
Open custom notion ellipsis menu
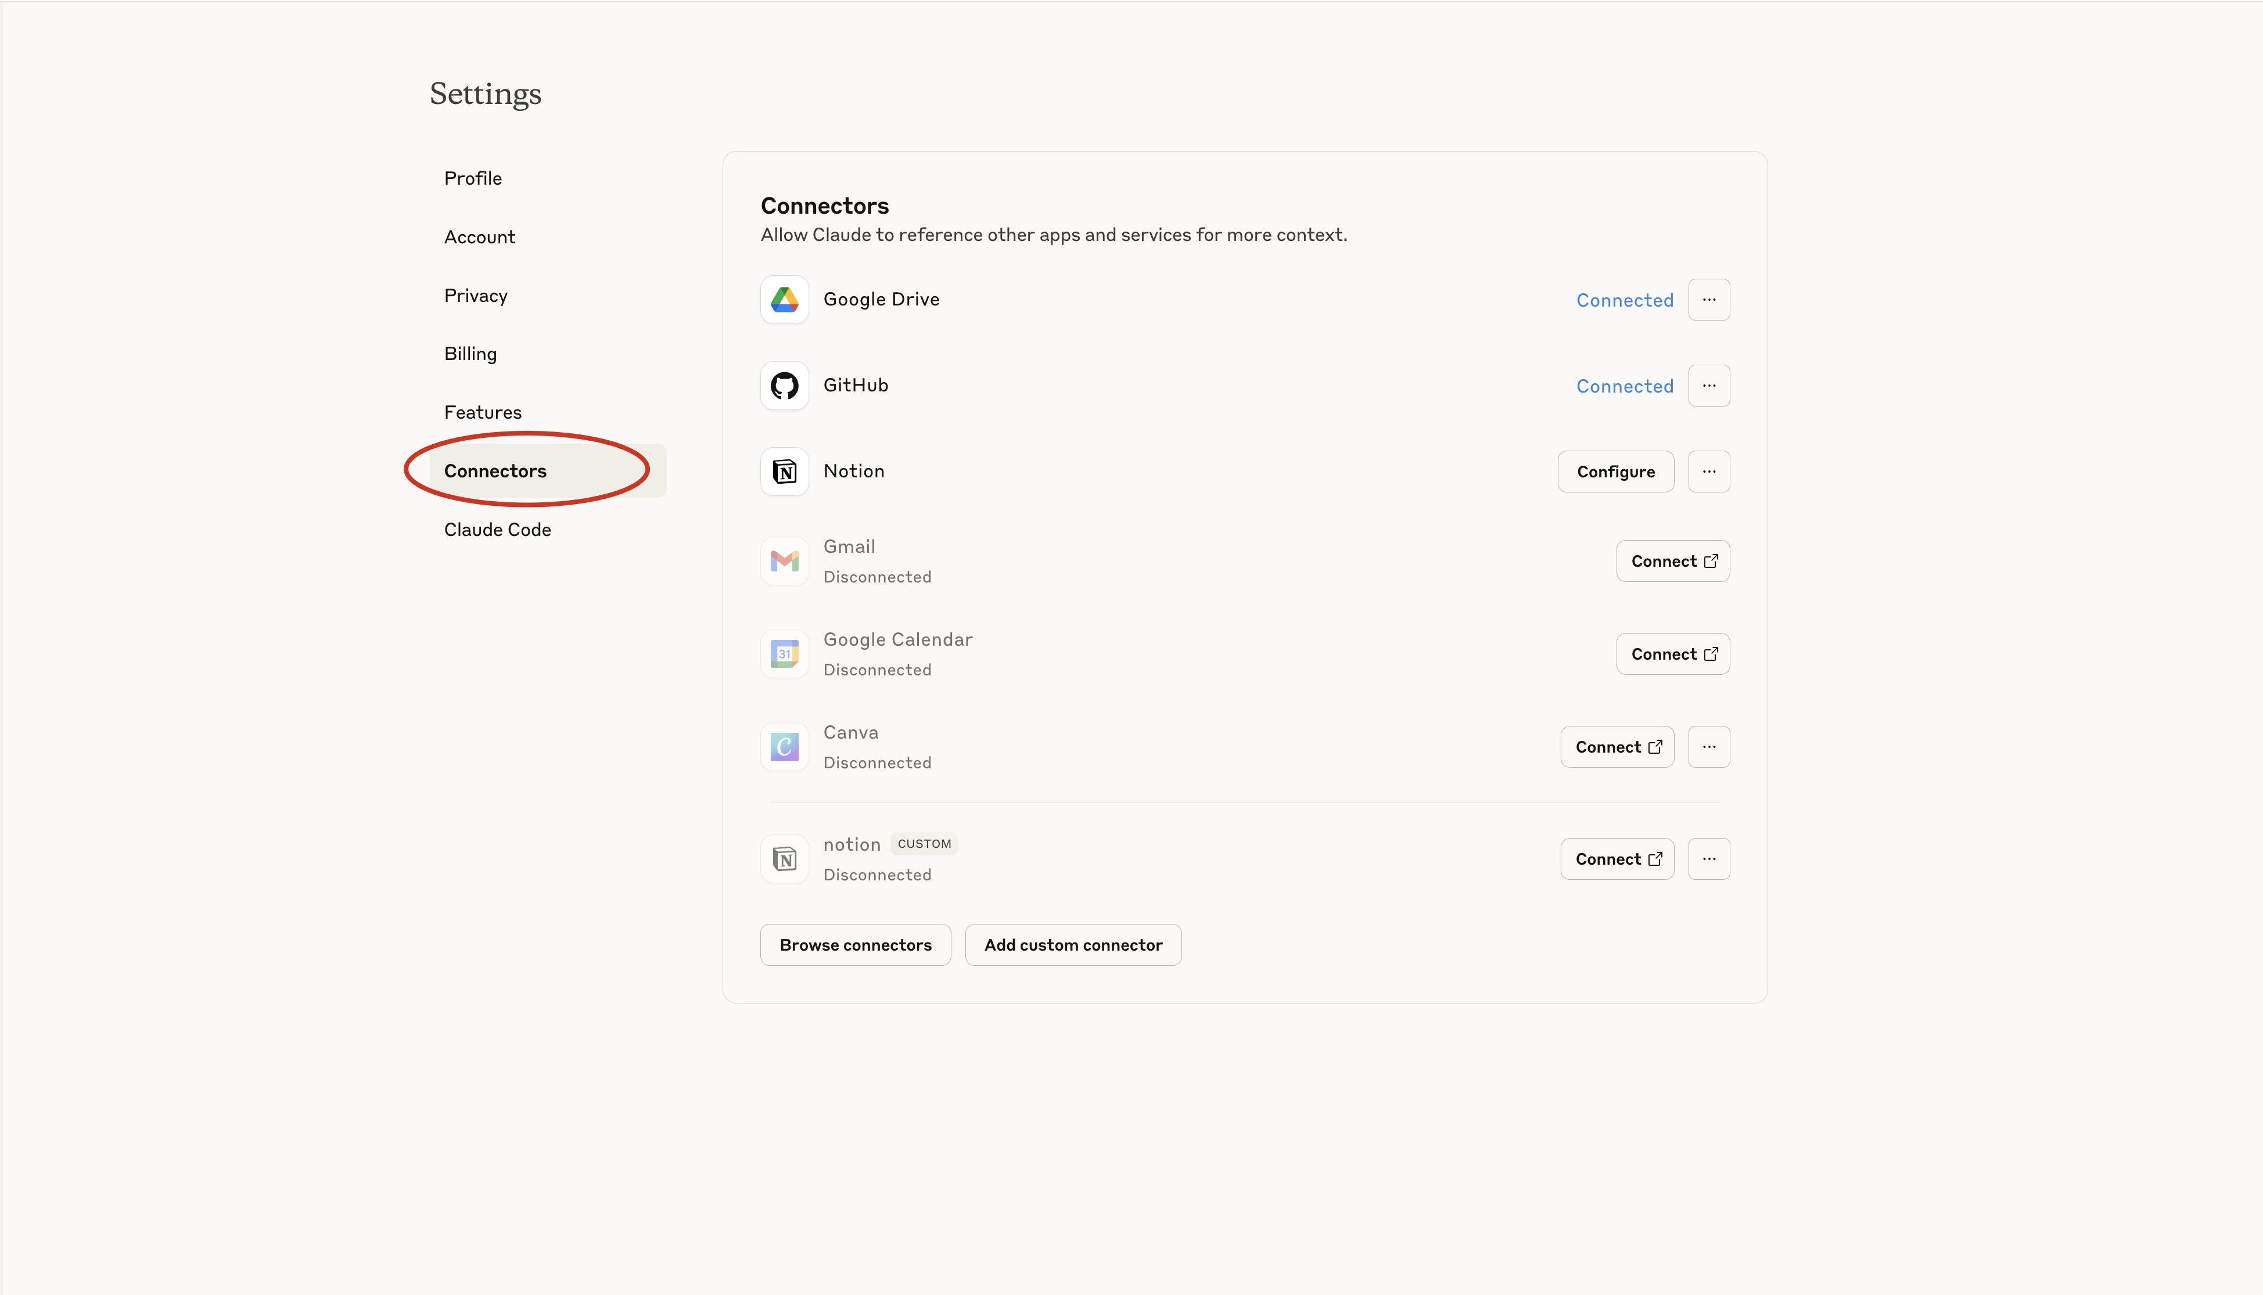coord(1708,859)
